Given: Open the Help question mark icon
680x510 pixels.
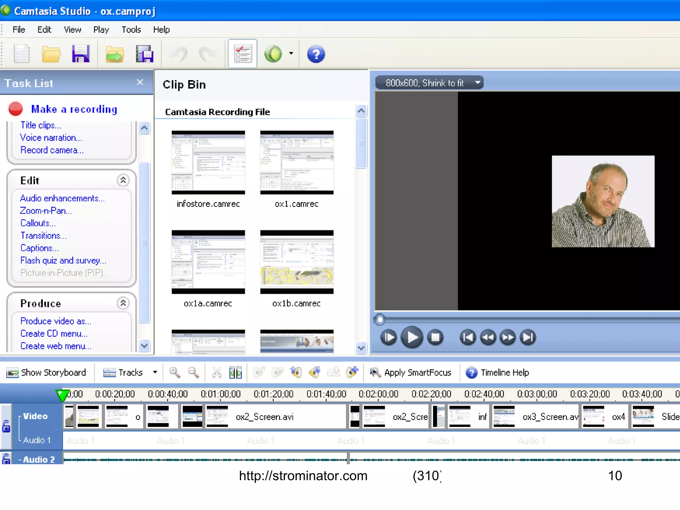Looking at the screenshot, I should [x=315, y=54].
